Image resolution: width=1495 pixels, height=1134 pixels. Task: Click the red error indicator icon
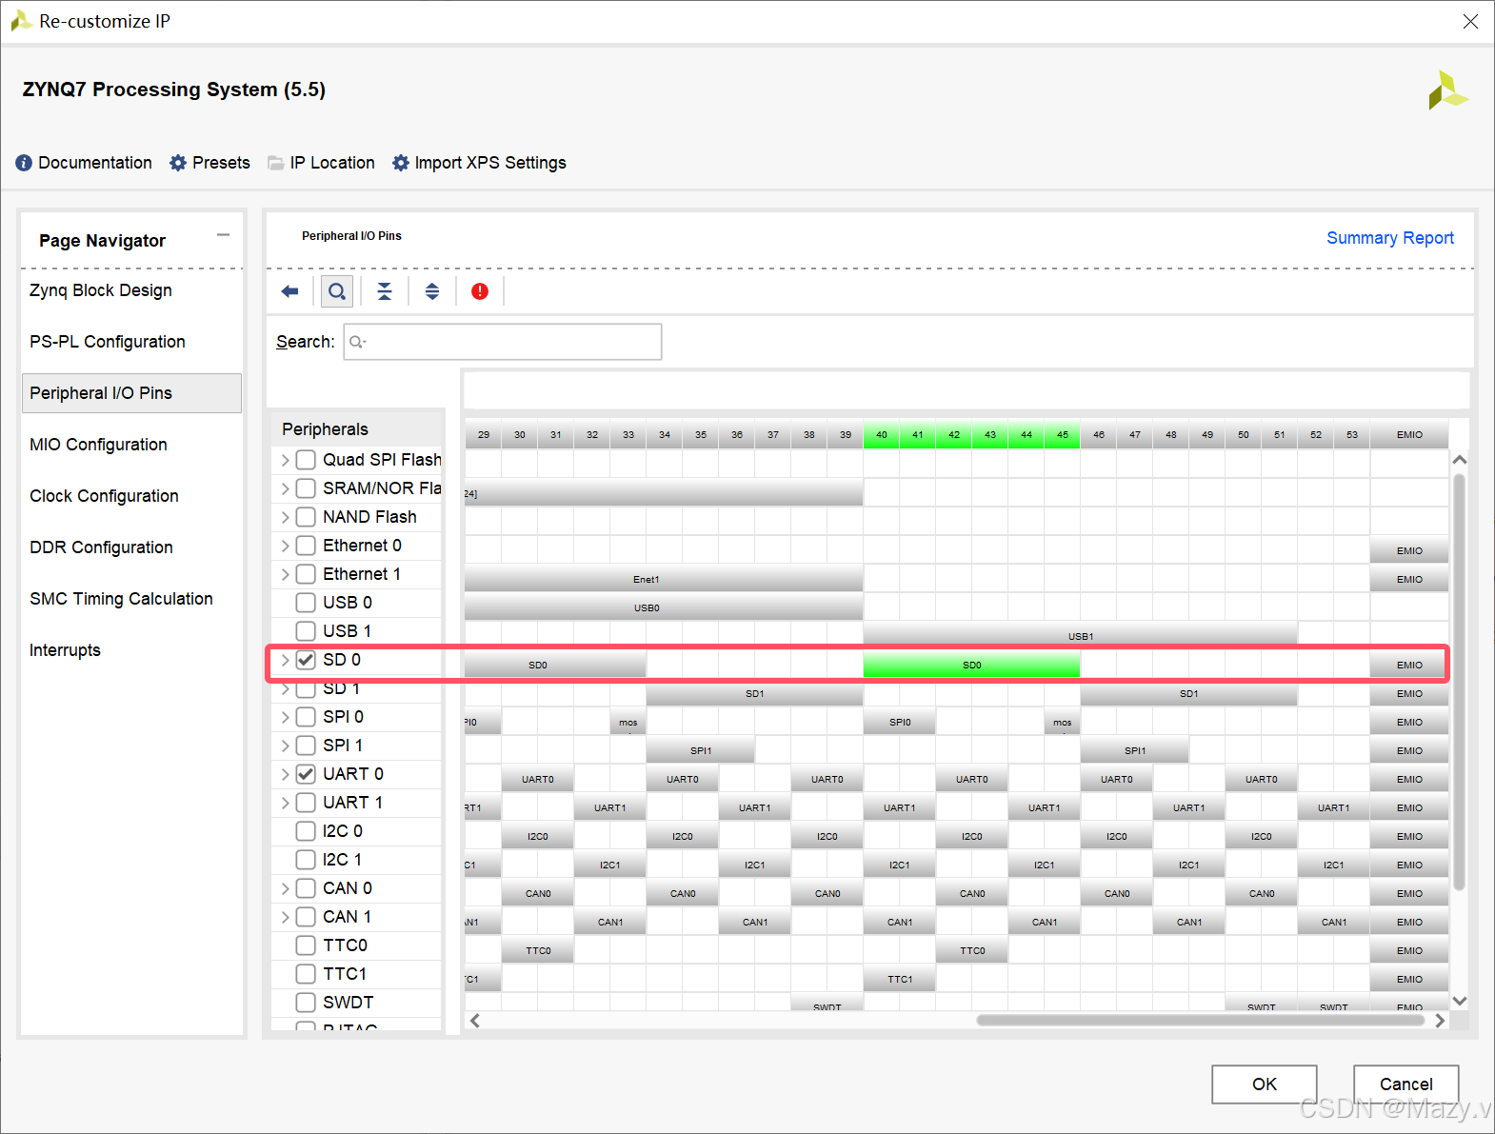click(480, 291)
